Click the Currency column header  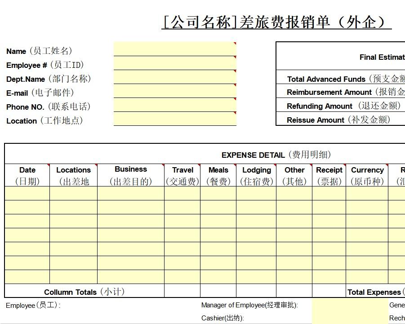tap(367, 175)
